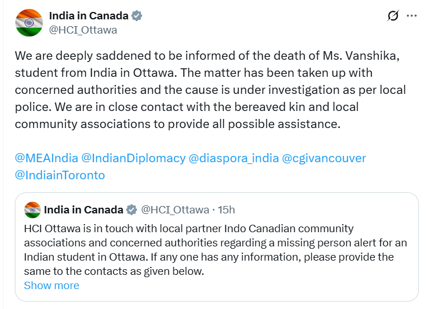
Task: Visit the @diaspora_india mention
Action: click(233, 158)
